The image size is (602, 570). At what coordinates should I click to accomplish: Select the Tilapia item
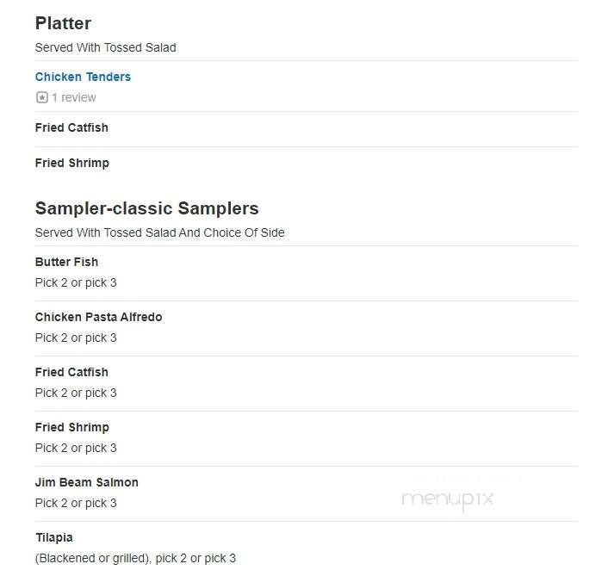coord(54,537)
